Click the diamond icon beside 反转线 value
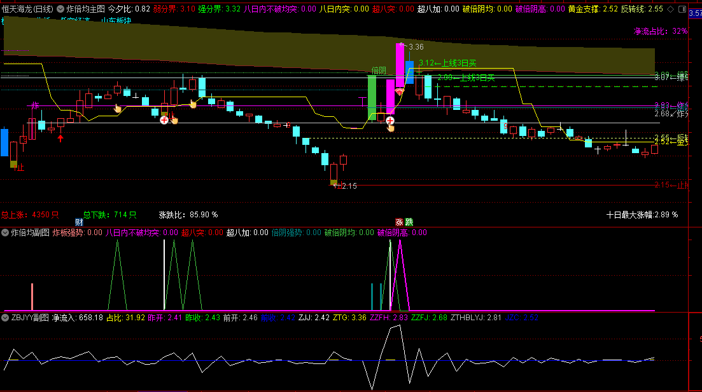The height and width of the screenshot is (392, 702). point(671,9)
